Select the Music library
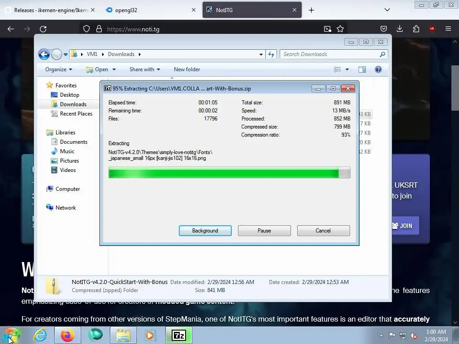 (x=67, y=151)
